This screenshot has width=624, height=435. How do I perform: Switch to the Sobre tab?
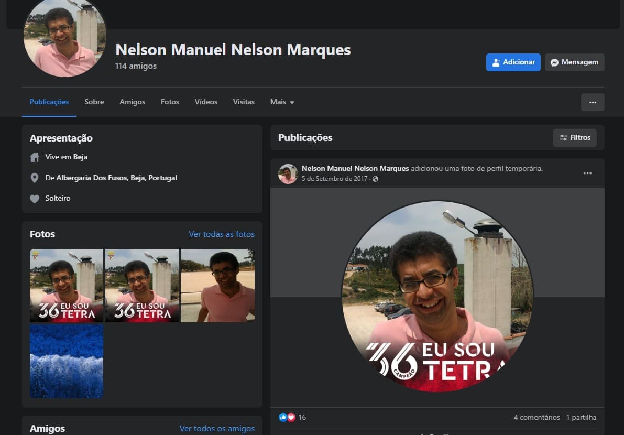point(94,102)
